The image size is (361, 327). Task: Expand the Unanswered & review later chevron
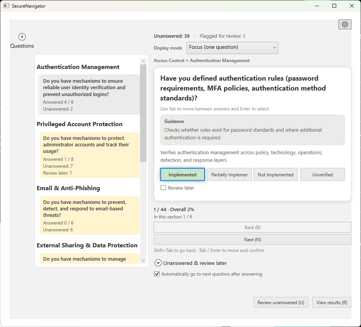[158, 263]
